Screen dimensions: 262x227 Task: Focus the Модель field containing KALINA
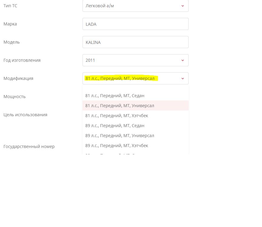pos(135,42)
